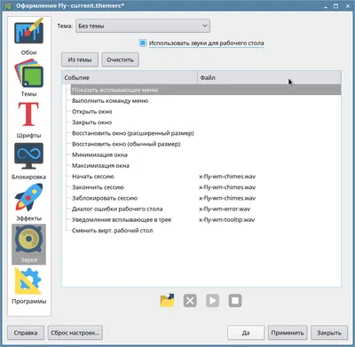355x347 pixels.
Task: Select Диалог ошибки рабочего стола row
Action: coord(206,209)
